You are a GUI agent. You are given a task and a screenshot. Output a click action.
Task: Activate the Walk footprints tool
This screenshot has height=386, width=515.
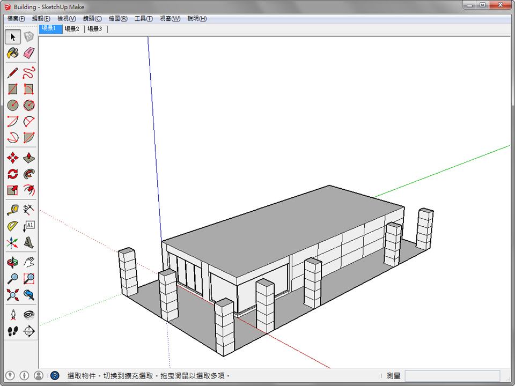pos(13,331)
